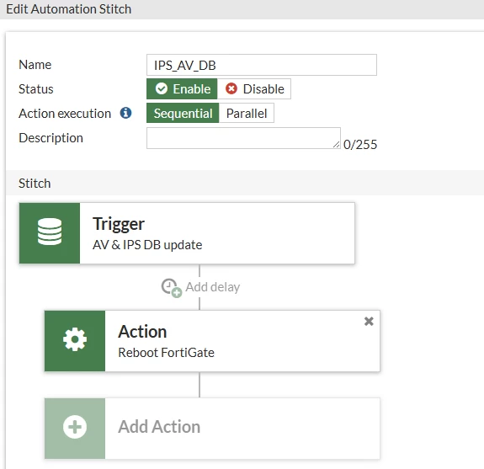
Task: Click the red Disable cross icon
Action: pos(231,89)
